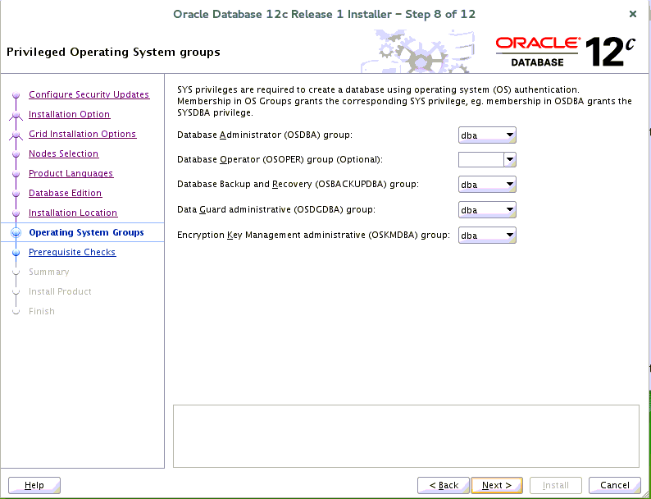Select the Operating System Groups step

[86, 232]
